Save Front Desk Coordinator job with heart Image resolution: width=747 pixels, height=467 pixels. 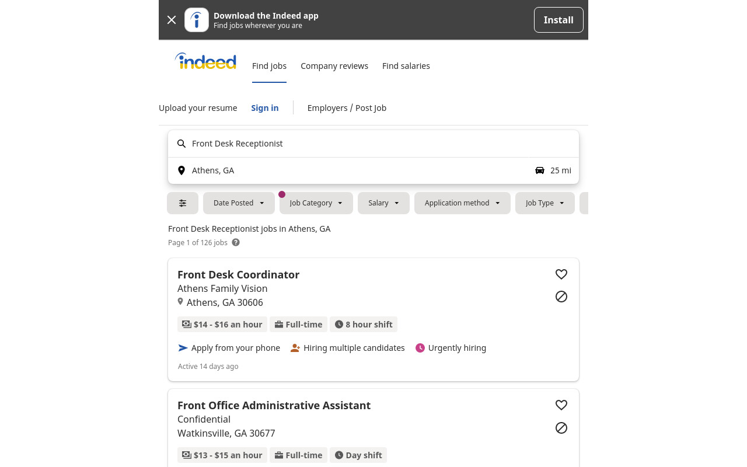tap(561, 274)
